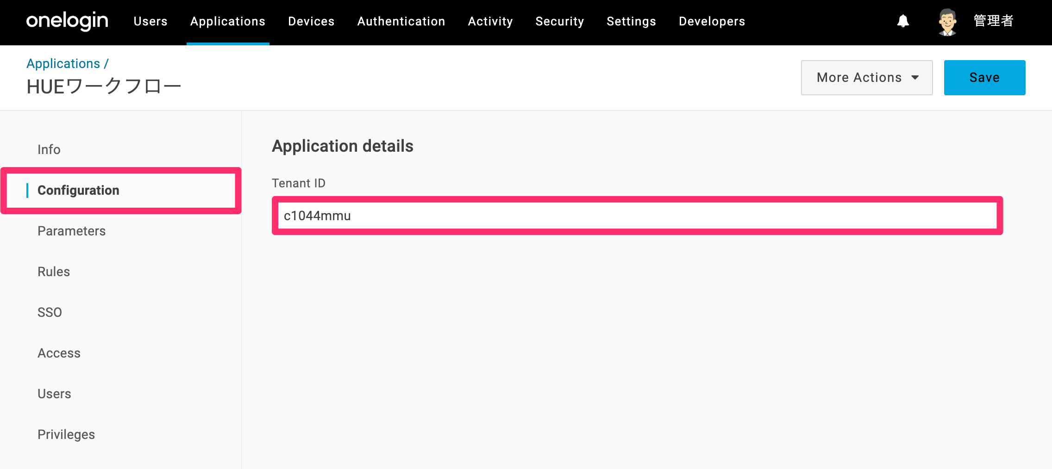
Task: Select the Rules sidebar tab
Action: 54,272
